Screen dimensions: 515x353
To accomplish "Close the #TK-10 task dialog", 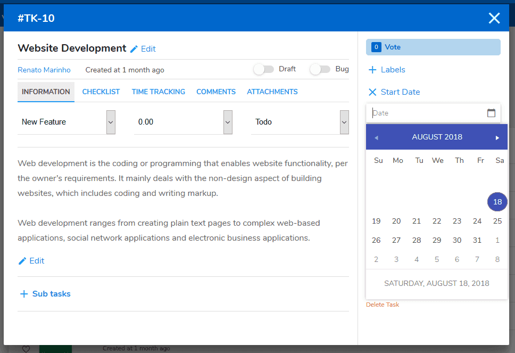I will click(494, 19).
